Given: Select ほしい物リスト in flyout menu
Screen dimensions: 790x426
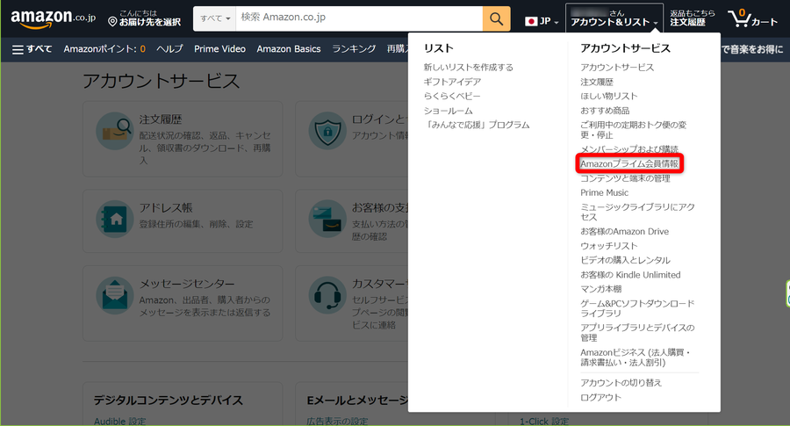Looking at the screenshot, I should 608,96.
